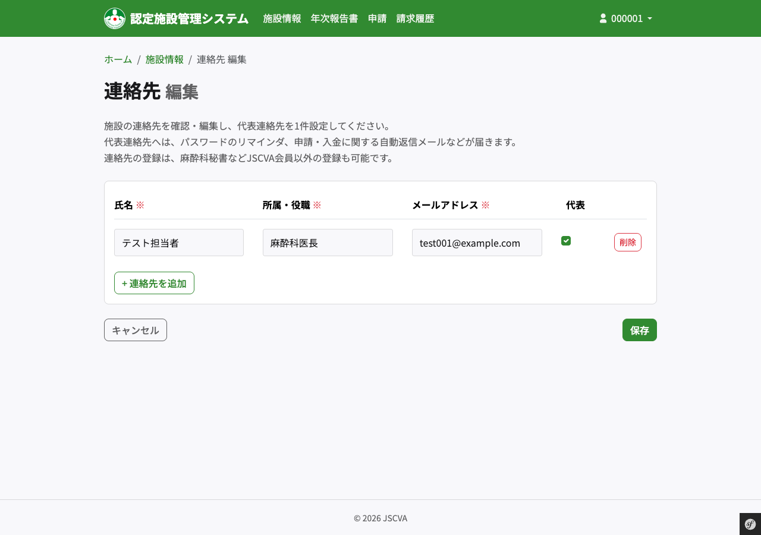Click the 認定施設管理システム logo icon
This screenshot has width=761, height=535.
click(x=114, y=18)
